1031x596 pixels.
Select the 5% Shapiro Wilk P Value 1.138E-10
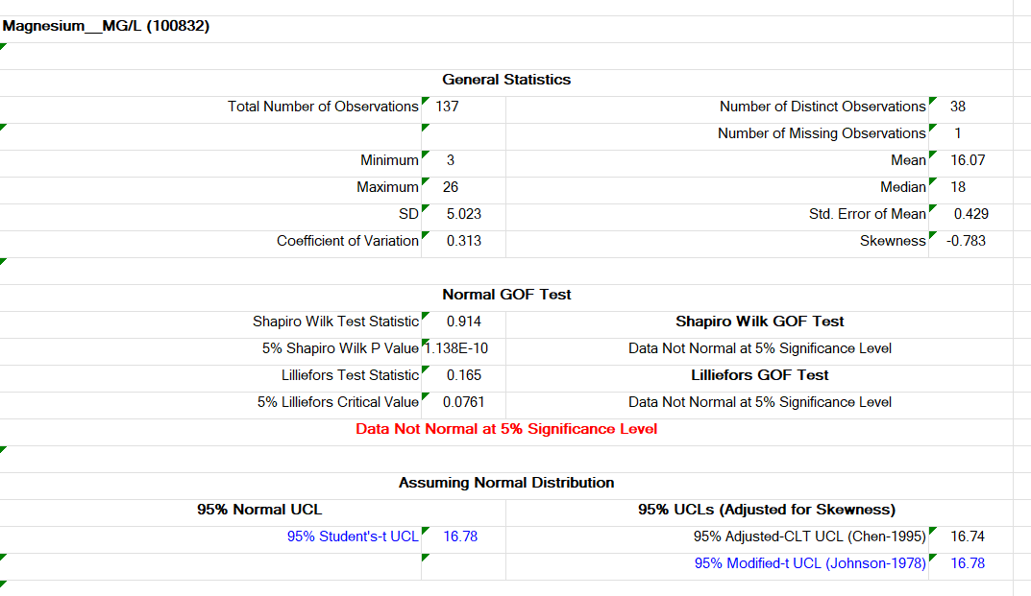[463, 348]
